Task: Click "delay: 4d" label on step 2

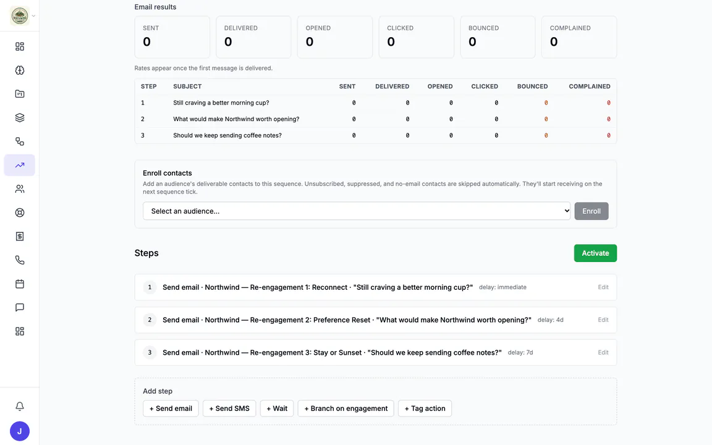Action: pos(550,320)
